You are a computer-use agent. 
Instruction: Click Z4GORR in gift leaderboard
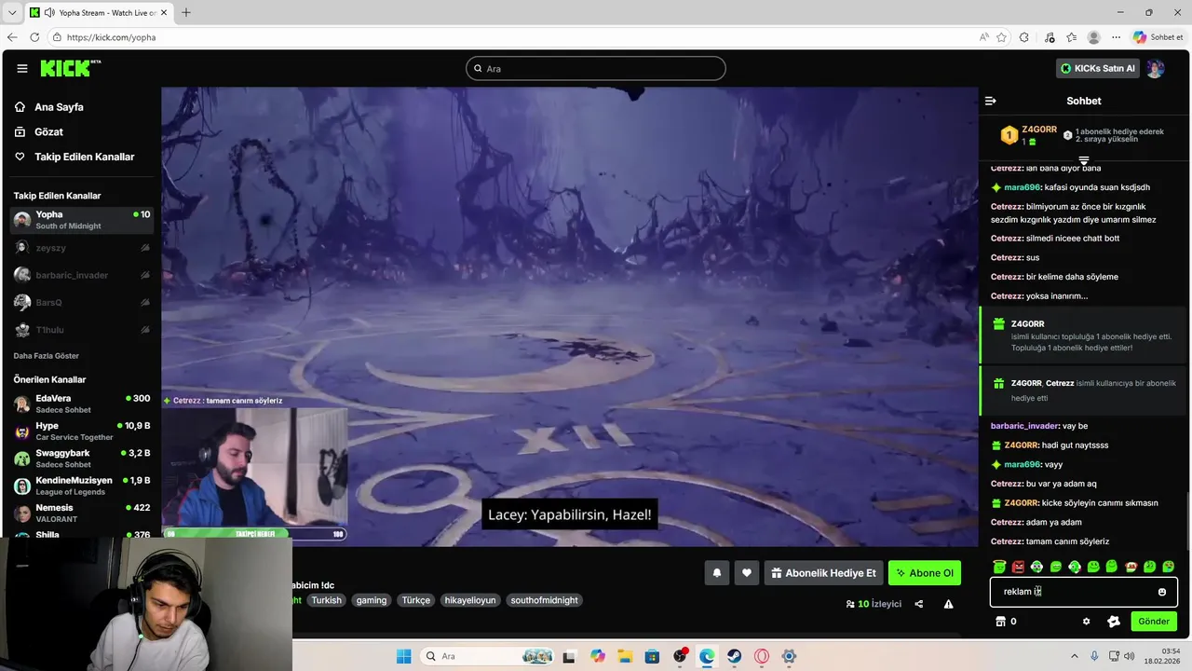1039,130
